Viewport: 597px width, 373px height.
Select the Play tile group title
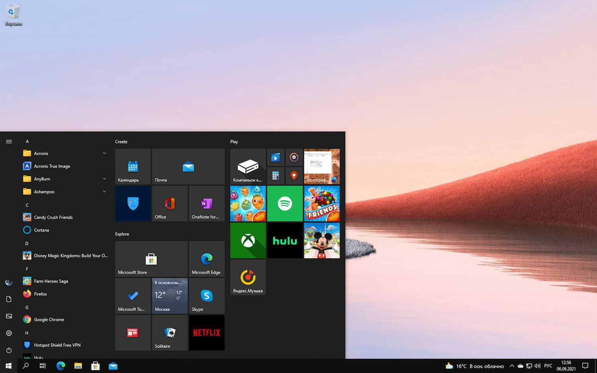[x=234, y=142]
